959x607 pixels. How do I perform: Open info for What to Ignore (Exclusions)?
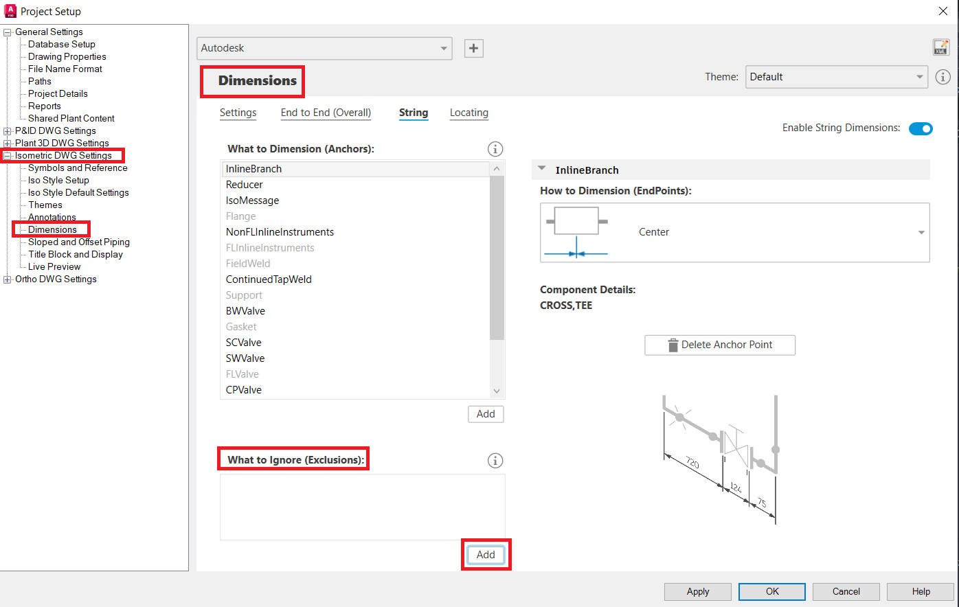click(495, 460)
